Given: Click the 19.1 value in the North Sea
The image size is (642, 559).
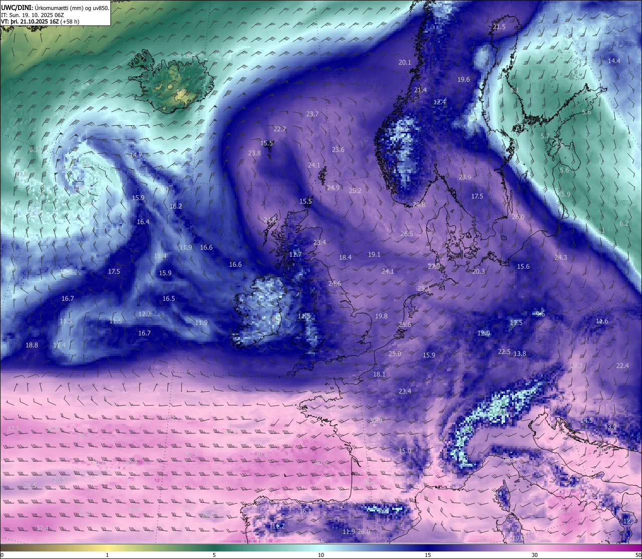Looking at the screenshot, I should (x=374, y=255).
